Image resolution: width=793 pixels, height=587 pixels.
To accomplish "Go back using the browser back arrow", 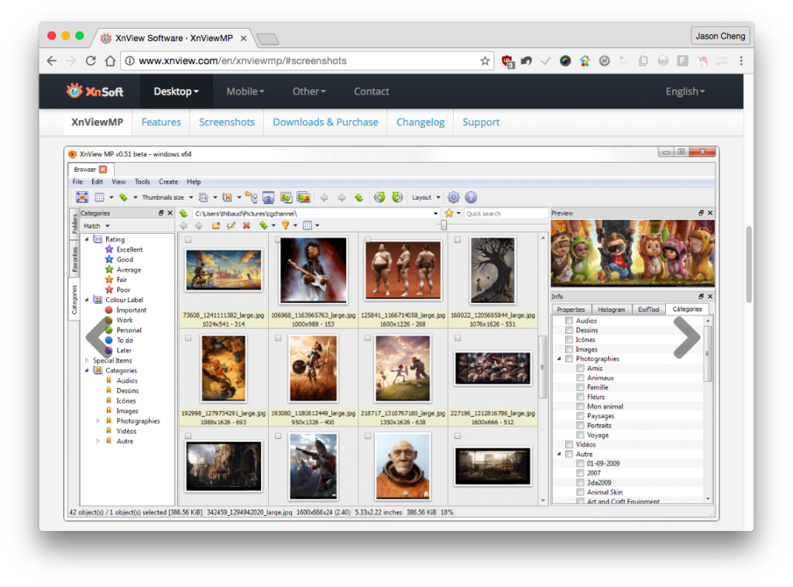I will (52, 60).
